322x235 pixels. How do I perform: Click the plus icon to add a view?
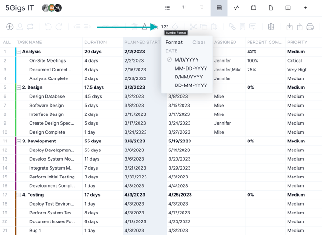pyautogui.click(x=305, y=8)
